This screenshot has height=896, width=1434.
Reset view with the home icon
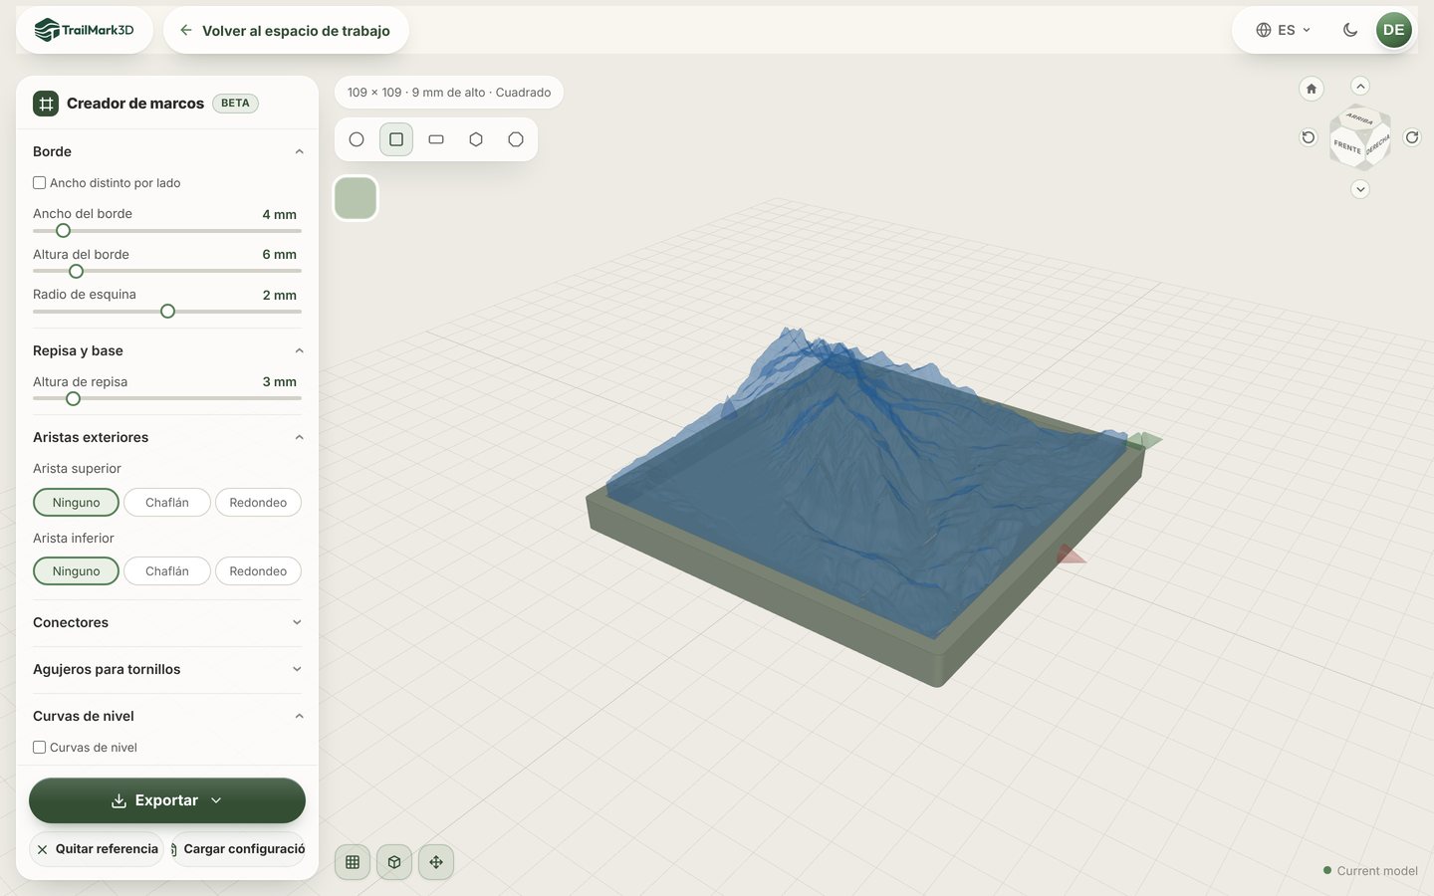coord(1312,89)
